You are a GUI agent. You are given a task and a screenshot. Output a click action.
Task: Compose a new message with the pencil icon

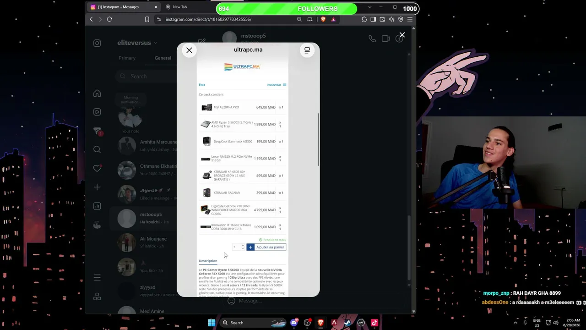pos(202,42)
